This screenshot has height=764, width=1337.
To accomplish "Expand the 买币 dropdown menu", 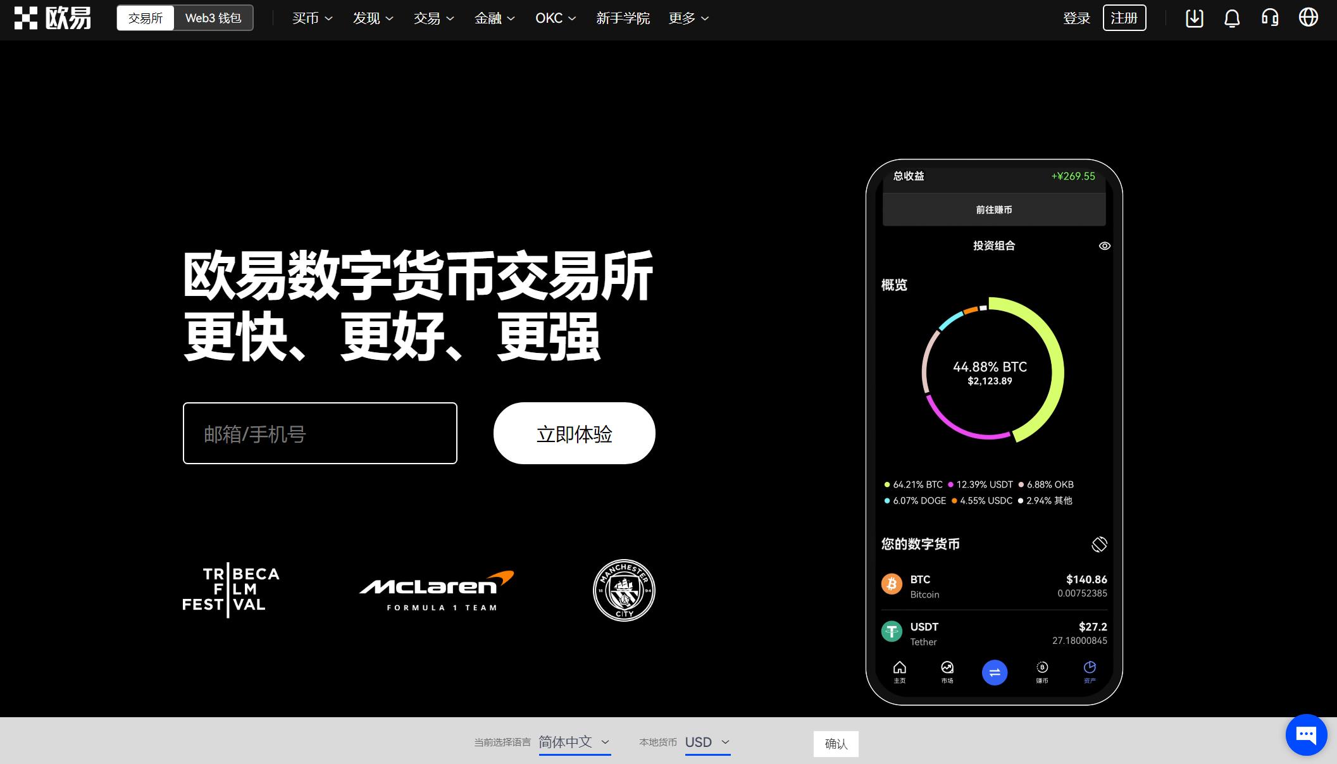I will (309, 18).
